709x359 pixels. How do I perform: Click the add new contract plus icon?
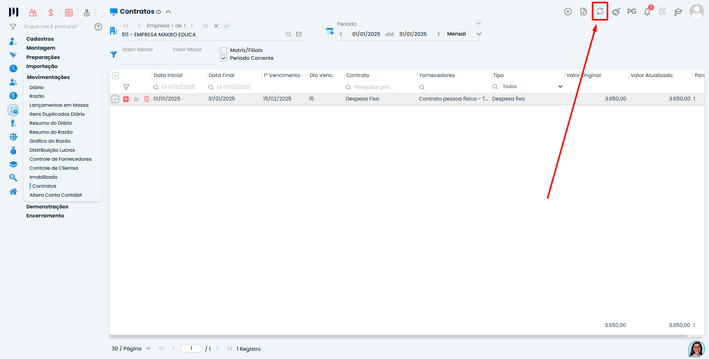(568, 12)
